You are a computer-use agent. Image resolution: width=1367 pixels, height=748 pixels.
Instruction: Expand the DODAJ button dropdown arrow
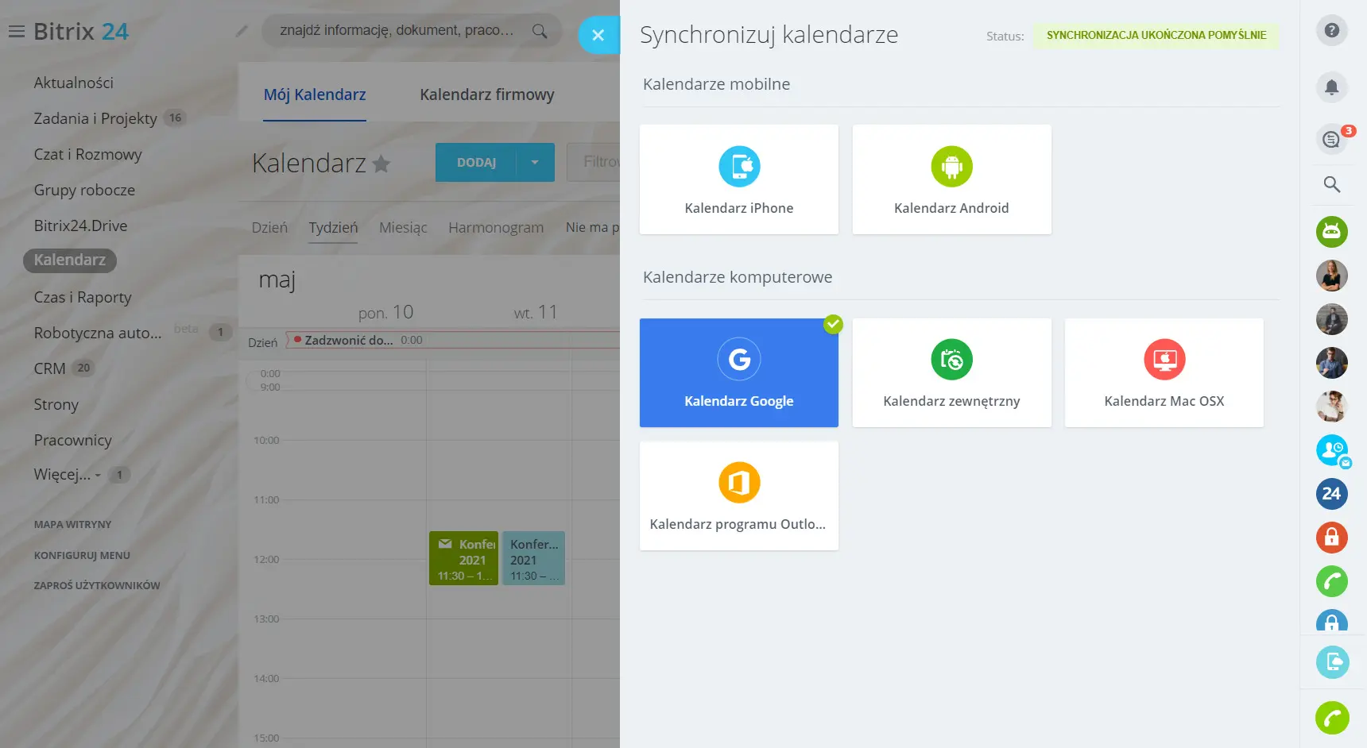(x=535, y=163)
